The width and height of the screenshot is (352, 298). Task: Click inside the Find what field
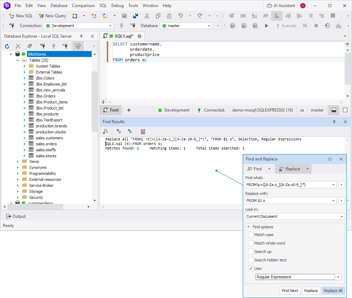(x=288, y=184)
